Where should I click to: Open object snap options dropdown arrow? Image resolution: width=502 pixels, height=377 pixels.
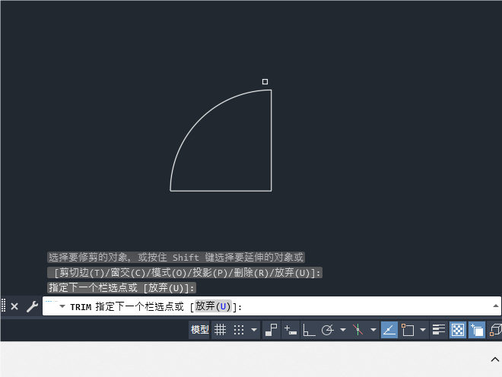point(423,330)
